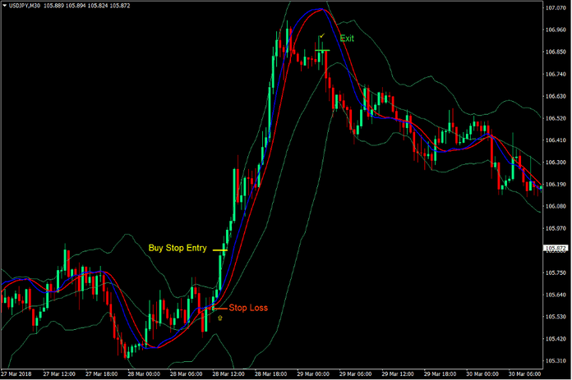Click the 105.970 price level on the scale
The height and width of the screenshot is (380, 572).
(556, 228)
